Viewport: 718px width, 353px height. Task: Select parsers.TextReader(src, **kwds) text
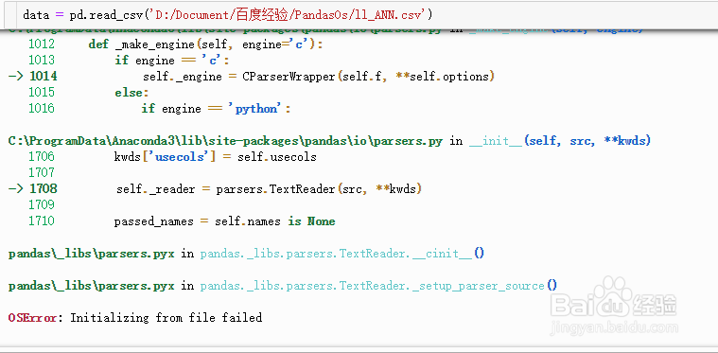coord(319,188)
